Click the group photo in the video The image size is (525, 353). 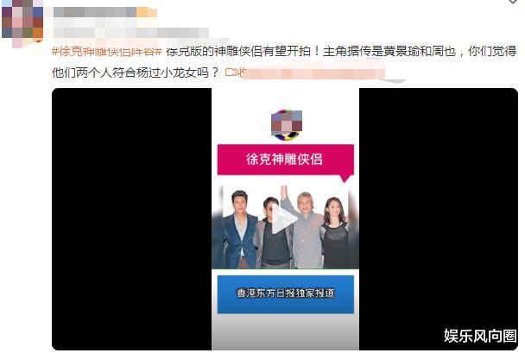(285, 228)
